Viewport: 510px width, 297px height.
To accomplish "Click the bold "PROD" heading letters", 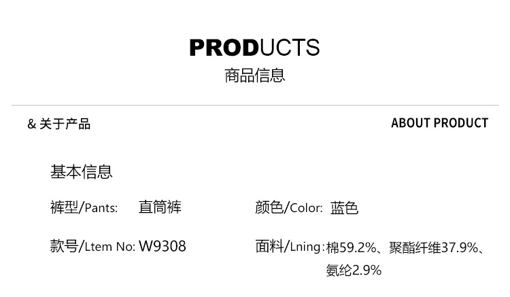I will point(223,48).
